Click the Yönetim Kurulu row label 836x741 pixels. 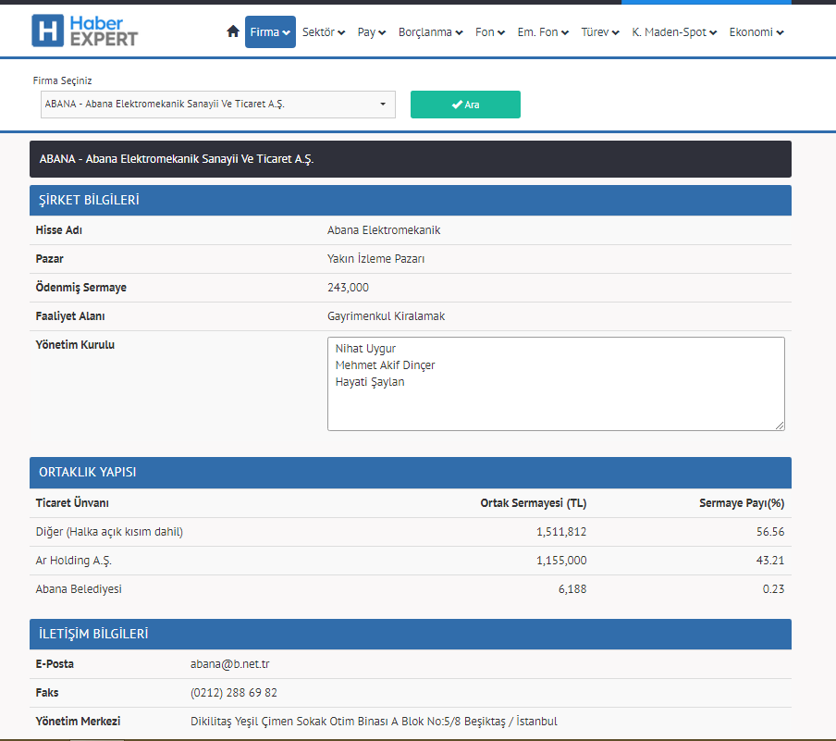tap(75, 345)
